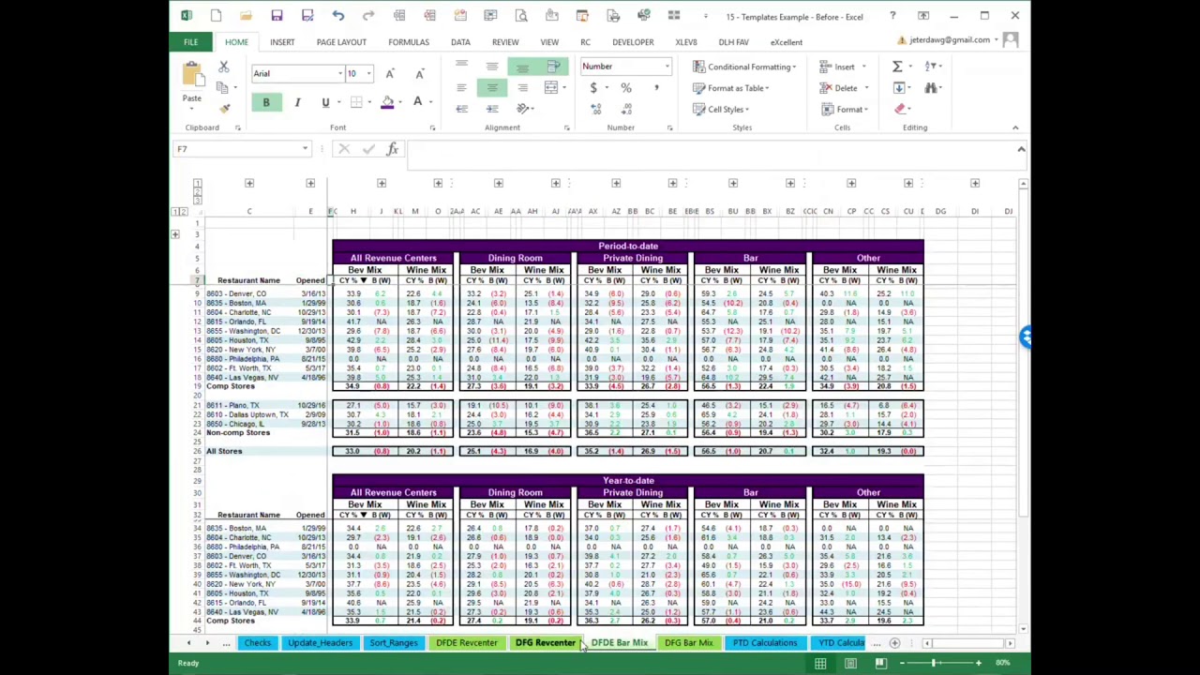Expand the column outline group above column C
1200x675 pixels.
(249, 183)
